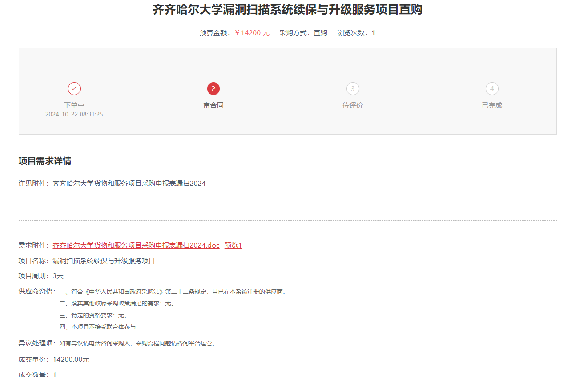Open the 齐齐哈尔大学货物和服务项目采购申报表漏扫2024.doc attachment link

tap(136, 245)
